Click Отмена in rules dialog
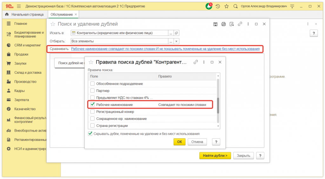Viewport: 325px width, 179px height. 197,142
